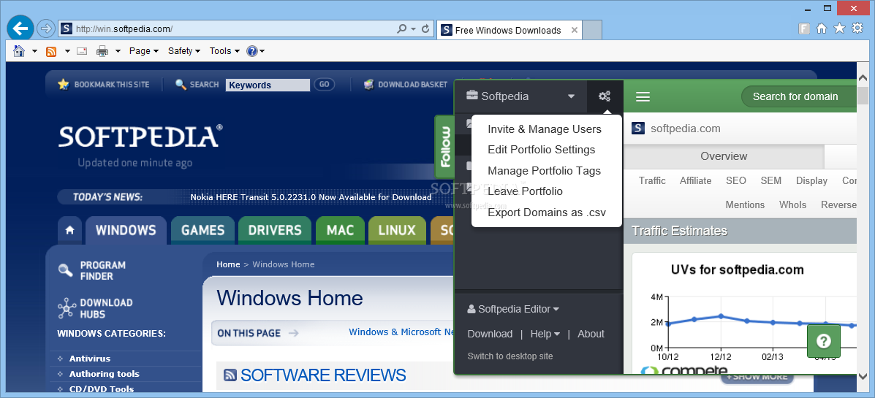This screenshot has width=875, height=398.
Task: Open Favorites star icon at top right
Action: [x=839, y=28]
